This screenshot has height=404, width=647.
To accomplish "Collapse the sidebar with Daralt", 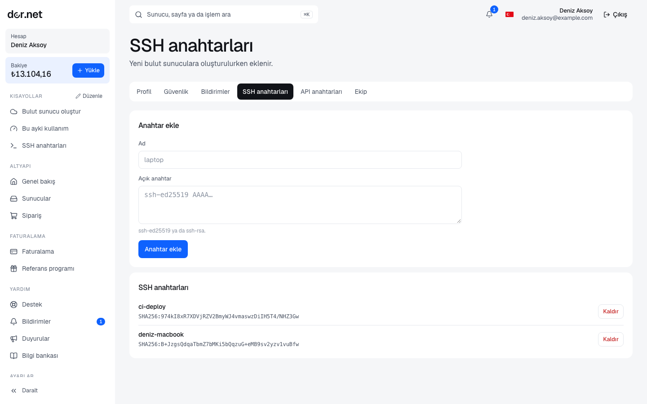I will 58,391.
